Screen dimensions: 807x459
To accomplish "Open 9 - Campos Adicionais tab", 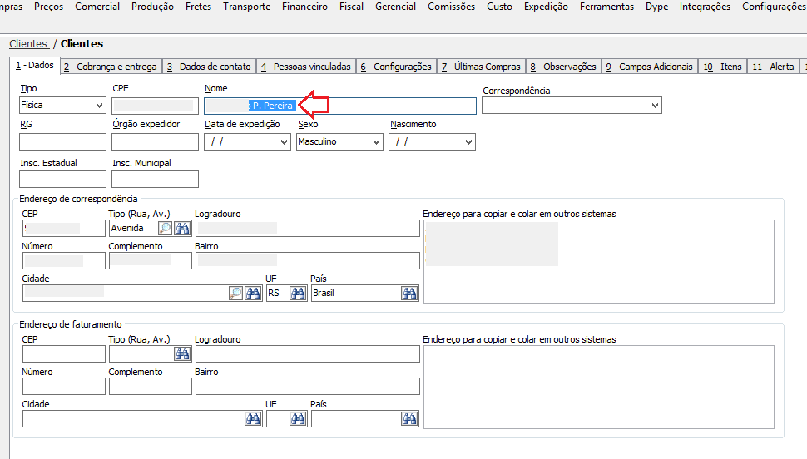I will pos(649,67).
